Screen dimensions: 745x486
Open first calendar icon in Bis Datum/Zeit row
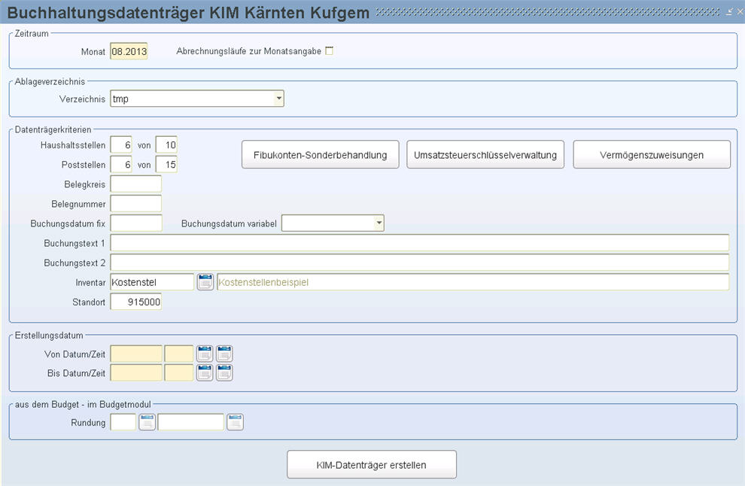(x=205, y=373)
